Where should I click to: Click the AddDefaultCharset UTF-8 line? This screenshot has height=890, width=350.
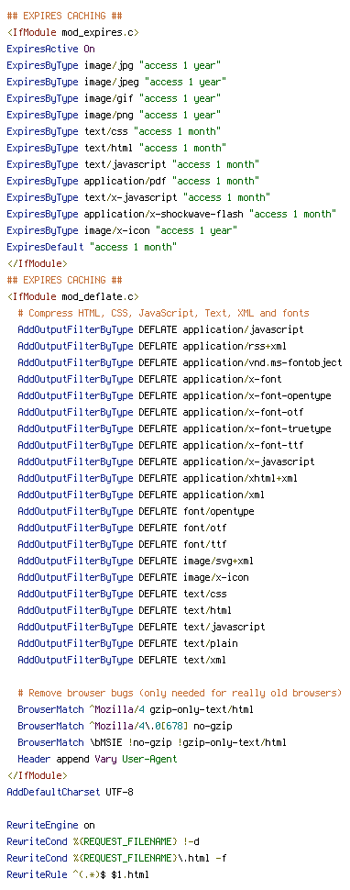click(x=71, y=792)
